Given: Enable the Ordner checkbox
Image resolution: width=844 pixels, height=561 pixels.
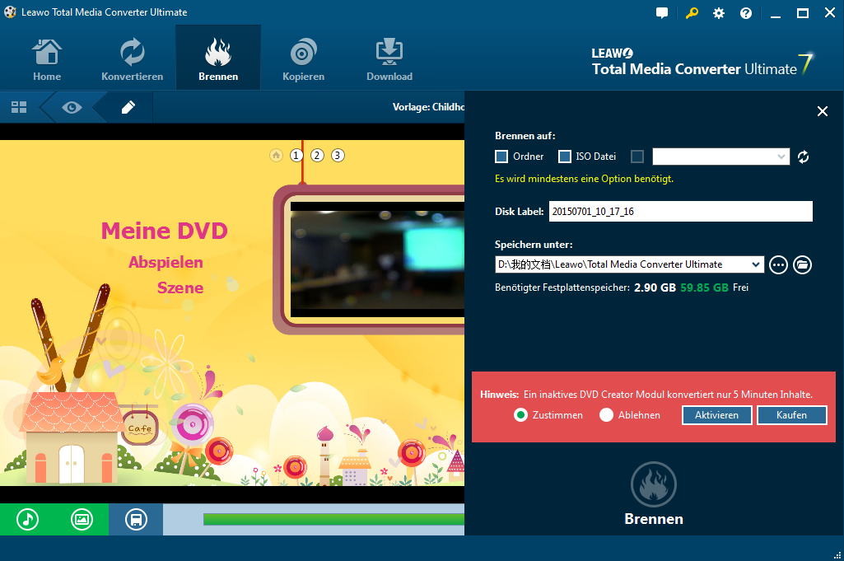Looking at the screenshot, I should pyautogui.click(x=501, y=157).
